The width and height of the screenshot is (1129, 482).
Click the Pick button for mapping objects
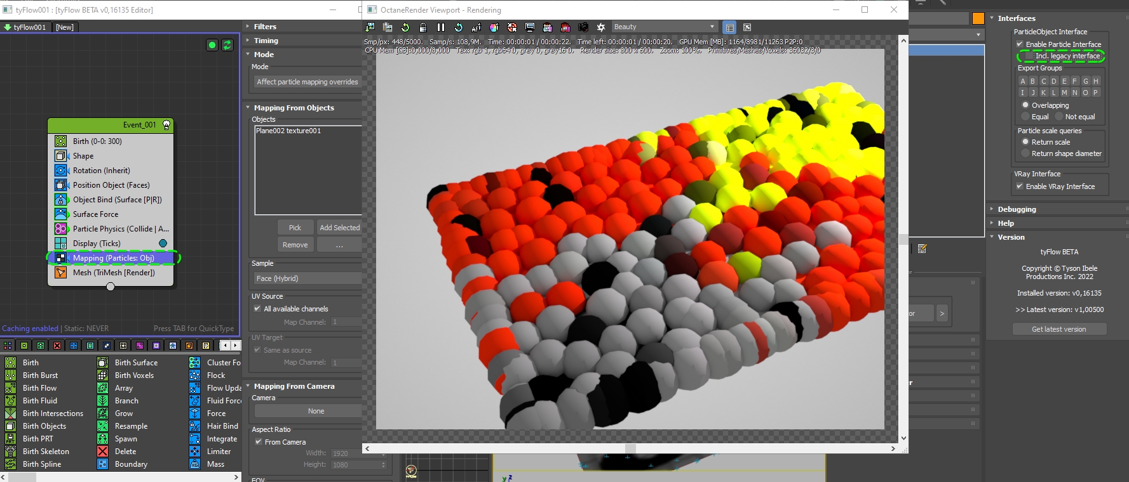click(x=295, y=228)
